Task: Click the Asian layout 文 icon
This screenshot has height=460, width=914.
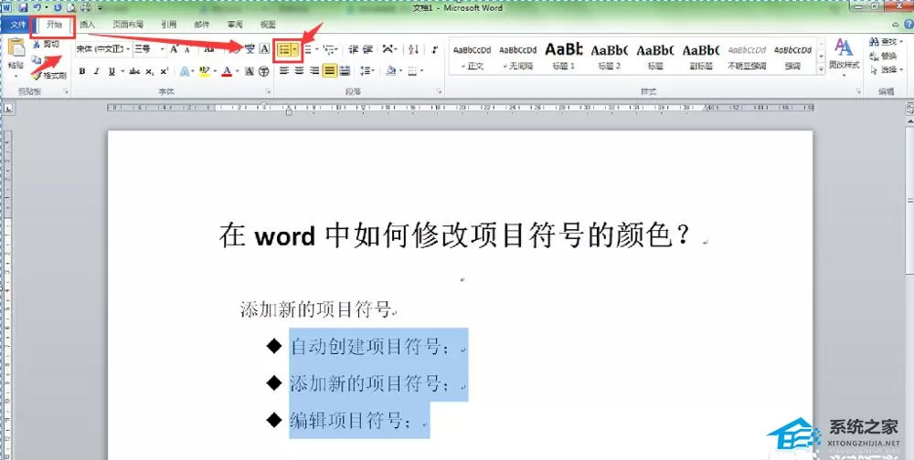Action: click(x=388, y=49)
